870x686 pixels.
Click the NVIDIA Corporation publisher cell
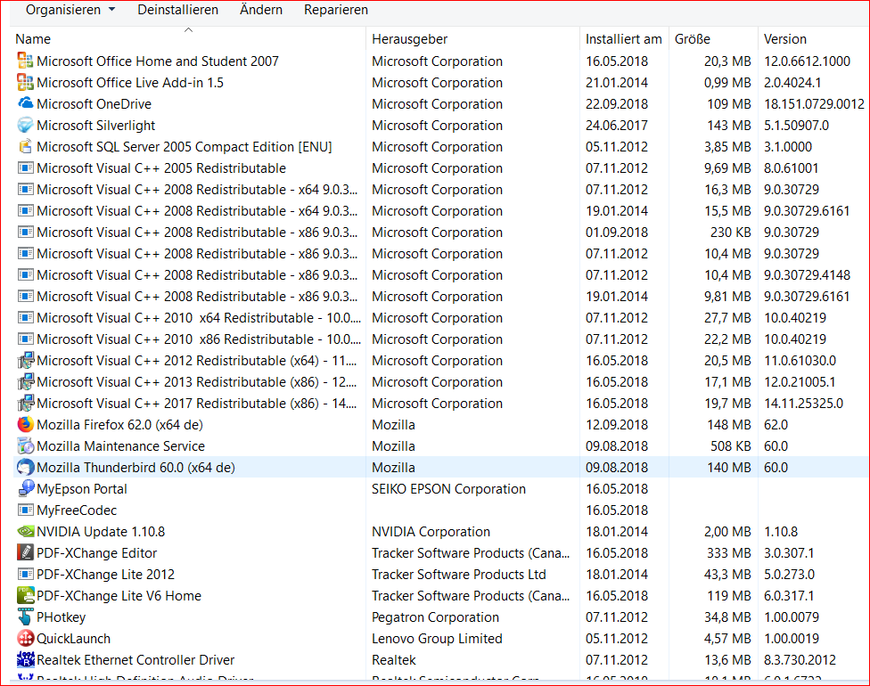[x=431, y=532]
